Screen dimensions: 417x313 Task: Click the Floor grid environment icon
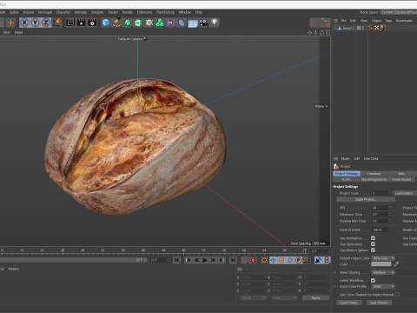coord(193,23)
